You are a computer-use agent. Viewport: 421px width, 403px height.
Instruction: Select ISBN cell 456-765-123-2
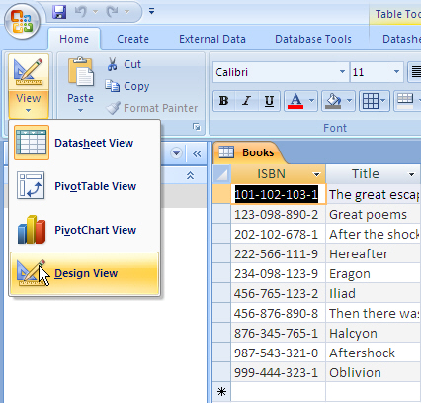279,294
